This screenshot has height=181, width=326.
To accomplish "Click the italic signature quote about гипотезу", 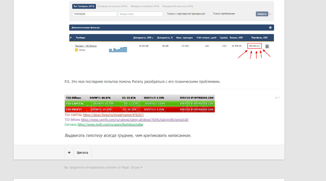I will 128,135.
